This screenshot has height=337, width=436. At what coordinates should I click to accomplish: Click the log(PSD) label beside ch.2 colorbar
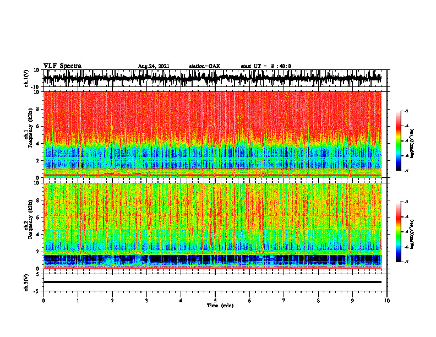click(x=413, y=234)
